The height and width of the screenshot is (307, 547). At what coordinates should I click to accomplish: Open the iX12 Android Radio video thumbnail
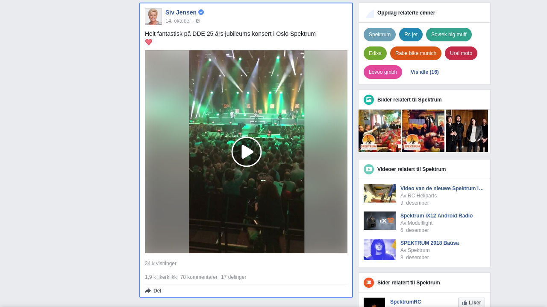coord(380,220)
